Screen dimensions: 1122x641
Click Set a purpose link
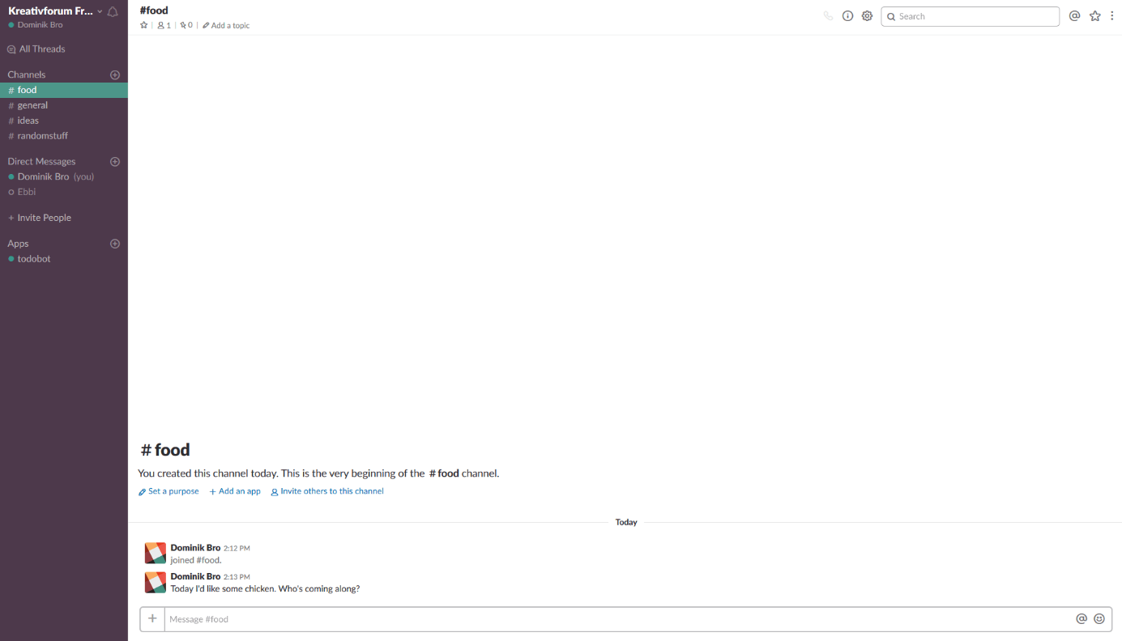click(169, 491)
